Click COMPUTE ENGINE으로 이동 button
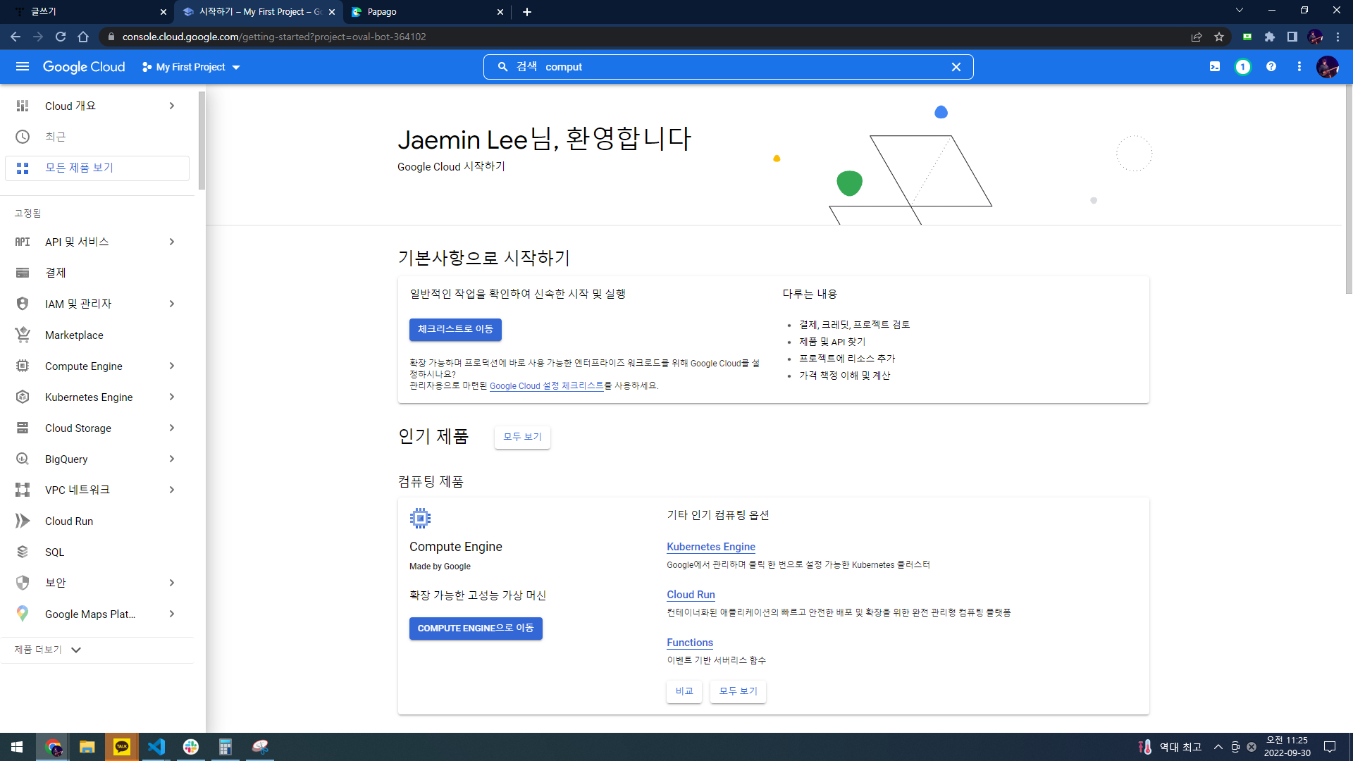Image resolution: width=1353 pixels, height=761 pixels. tap(476, 629)
